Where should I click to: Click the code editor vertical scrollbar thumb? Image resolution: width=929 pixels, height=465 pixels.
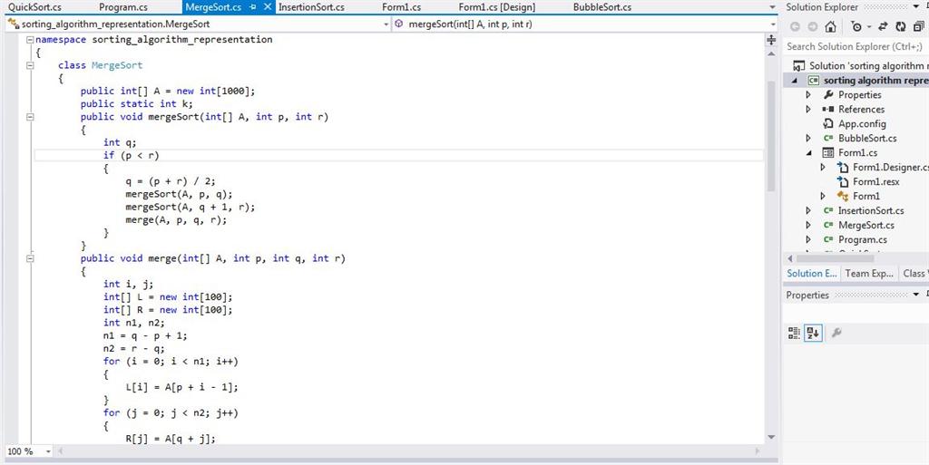point(771,136)
